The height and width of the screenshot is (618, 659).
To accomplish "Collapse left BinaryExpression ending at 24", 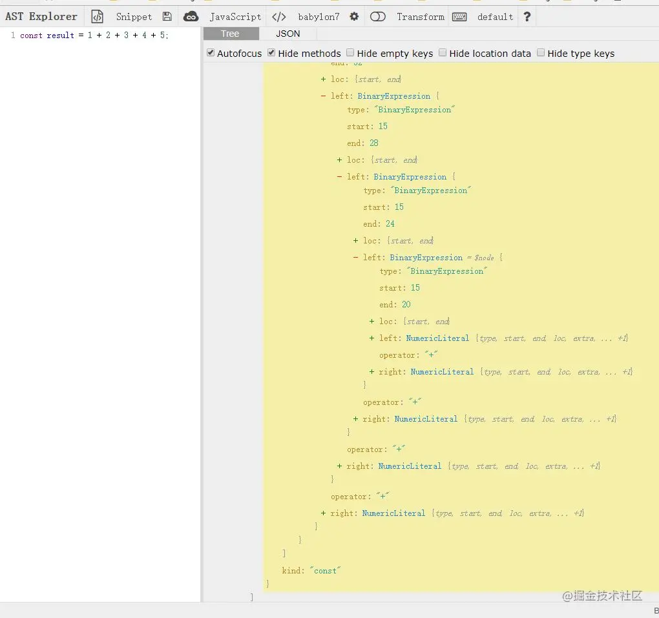I will click(x=340, y=177).
